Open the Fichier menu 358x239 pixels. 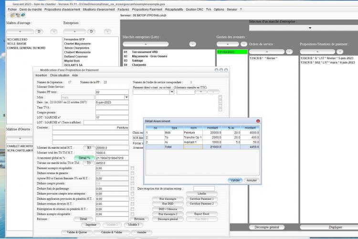point(12,10)
